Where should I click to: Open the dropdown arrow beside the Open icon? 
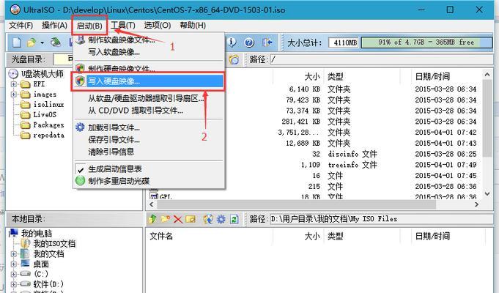click(x=42, y=42)
